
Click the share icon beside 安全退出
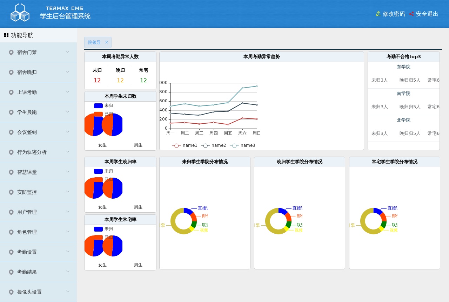(411, 14)
